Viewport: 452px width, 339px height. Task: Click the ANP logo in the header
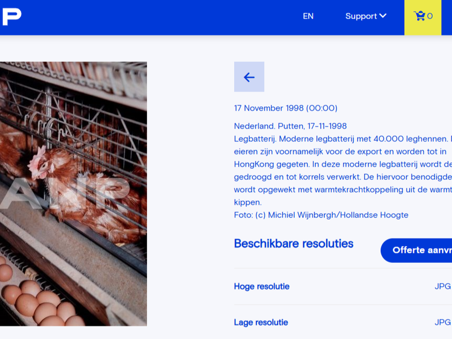tap(11, 17)
